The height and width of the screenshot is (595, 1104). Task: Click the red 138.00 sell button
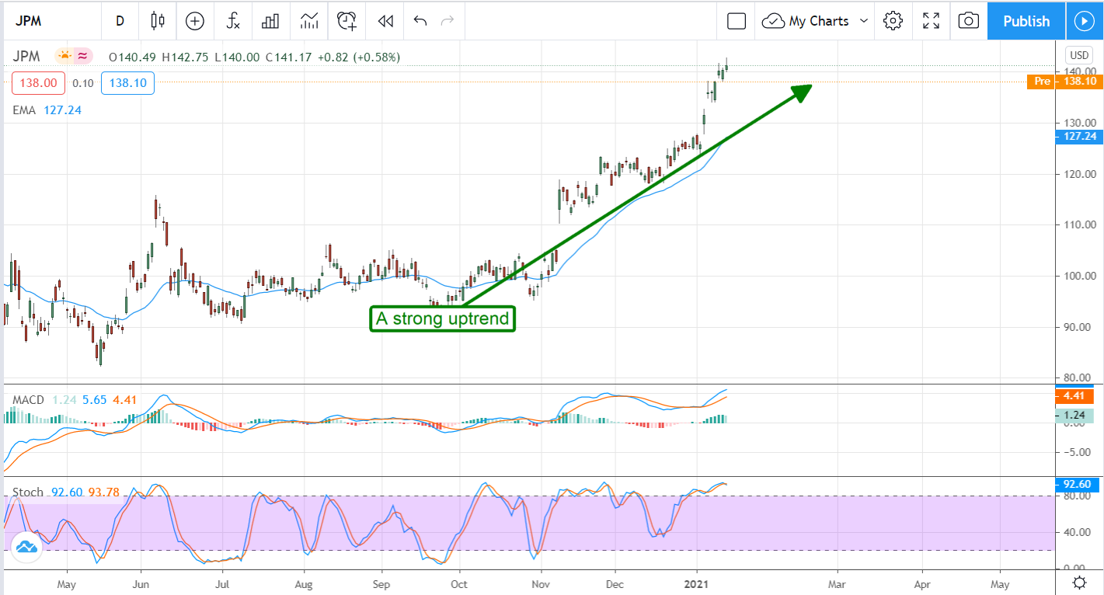tap(38, 83)
